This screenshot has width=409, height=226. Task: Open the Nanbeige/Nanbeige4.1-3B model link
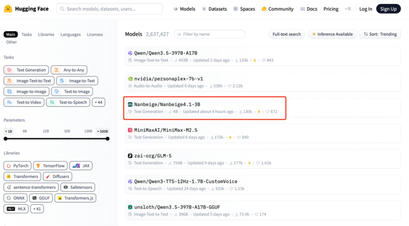pyautogui.click(x=167, y=105)
